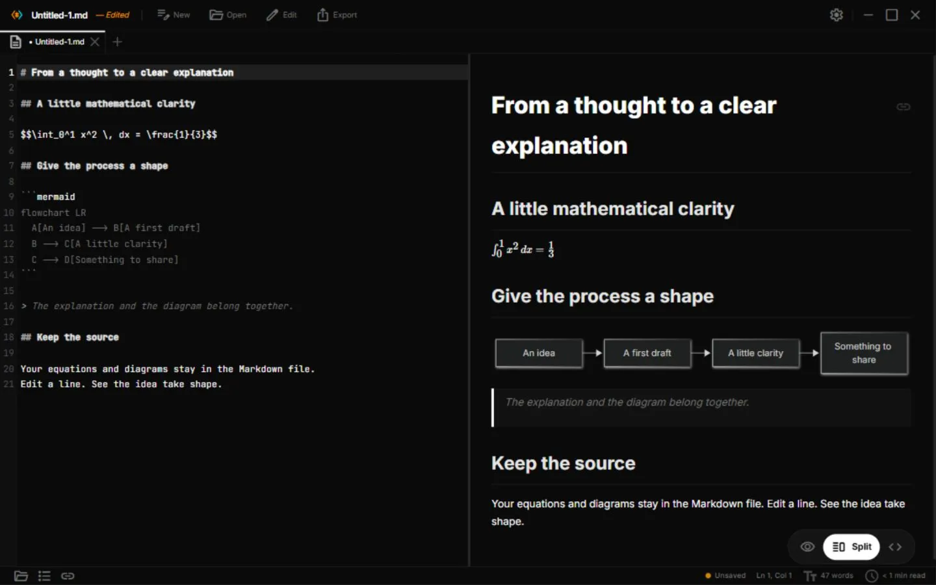Click the 47 words count
Viewport: 936px width, 585px height.
[829, 576]
